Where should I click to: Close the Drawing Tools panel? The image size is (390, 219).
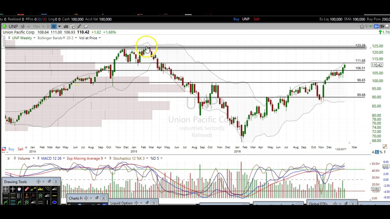tap(56, 182)
